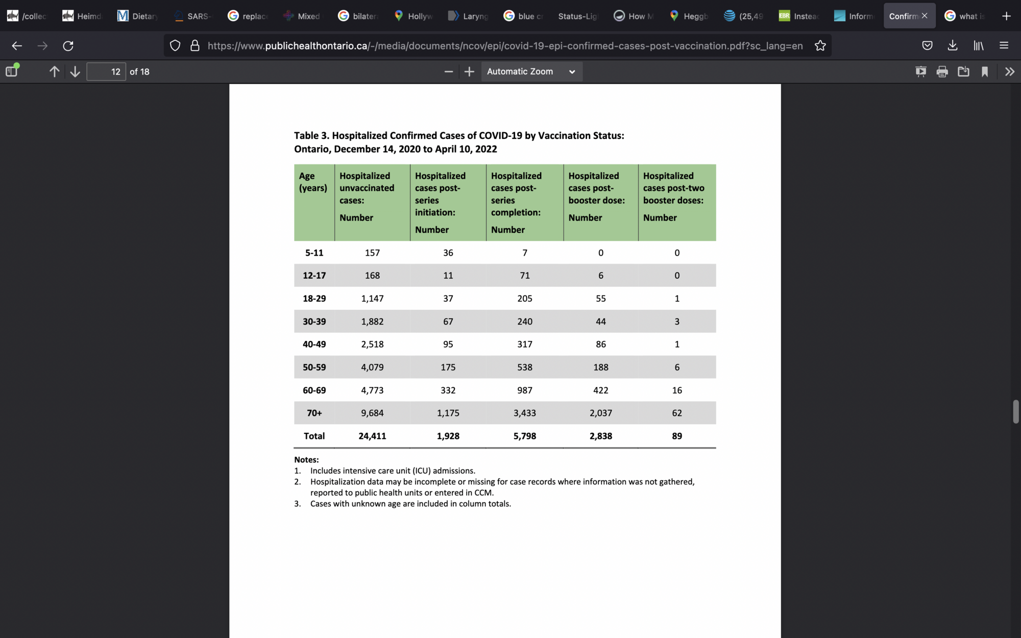This screenshot has width=1021, height=638.
Task: Zoom out the PDF document
Action: [x=449, y=71]
